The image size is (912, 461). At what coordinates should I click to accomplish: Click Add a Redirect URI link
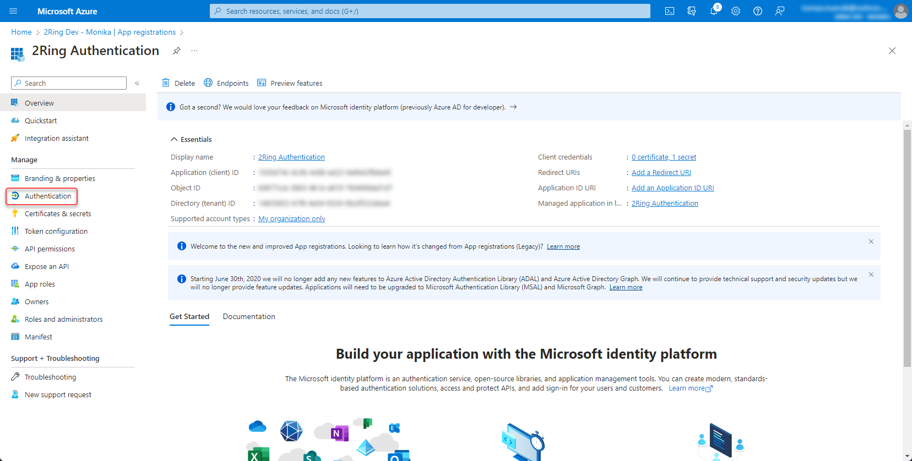click(x=661, y=172)
